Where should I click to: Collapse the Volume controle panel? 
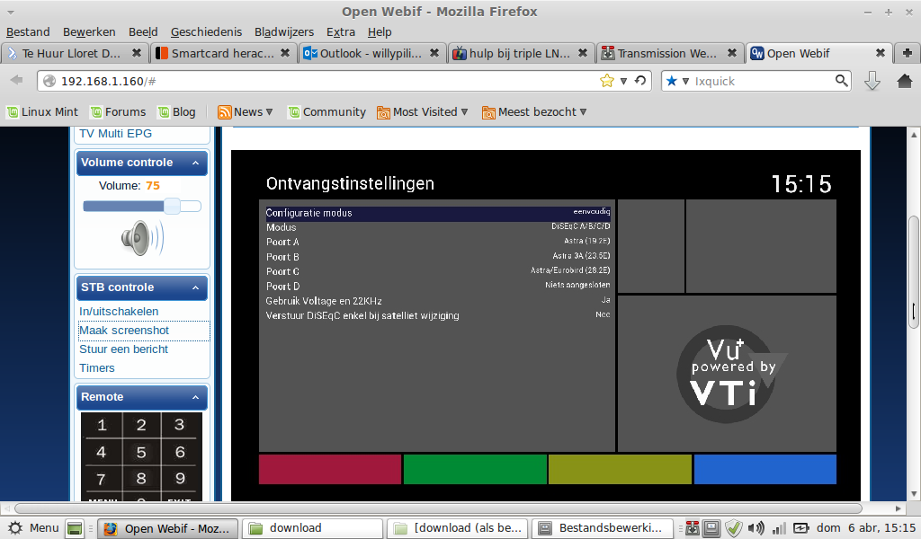[195, 163]
